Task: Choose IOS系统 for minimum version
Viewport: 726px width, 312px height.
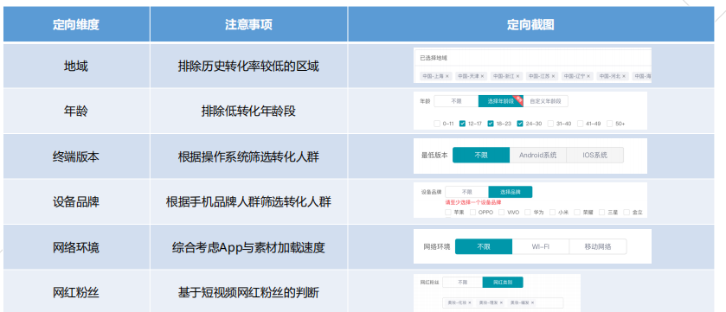Action: (595, 156)
